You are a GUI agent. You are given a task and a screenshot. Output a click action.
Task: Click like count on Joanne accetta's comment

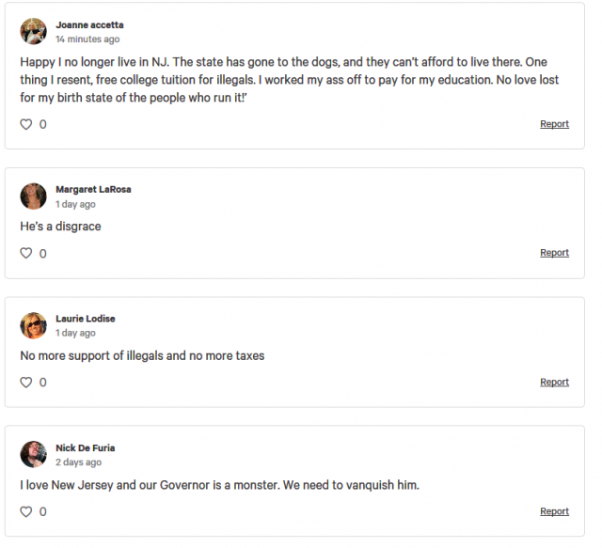42,124
